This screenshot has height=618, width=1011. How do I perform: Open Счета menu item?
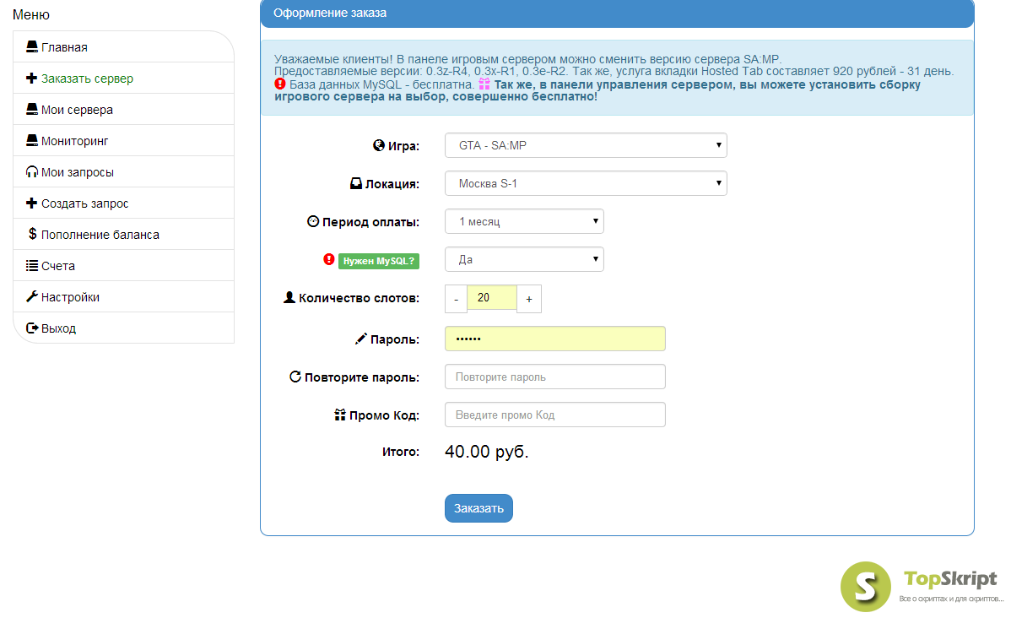(123, 265)
